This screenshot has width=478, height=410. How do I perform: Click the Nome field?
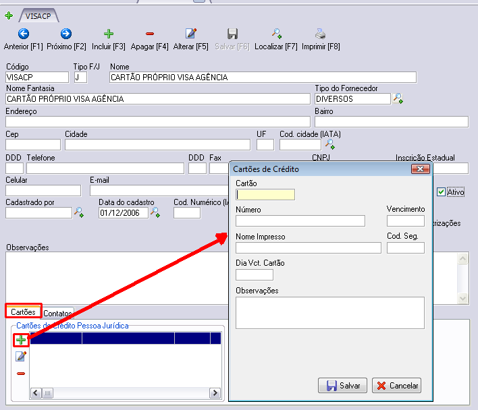263,78
